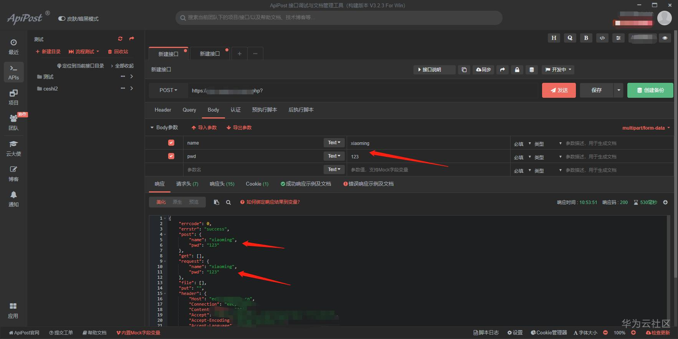Open the Text type dropdown for name

point(334,143)
